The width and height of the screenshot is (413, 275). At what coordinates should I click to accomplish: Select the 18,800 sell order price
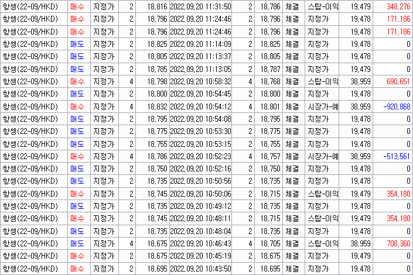click(156, 94)
